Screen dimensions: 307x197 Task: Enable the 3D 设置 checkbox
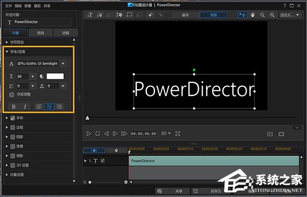pyautogui.click(x=12, y=165)
